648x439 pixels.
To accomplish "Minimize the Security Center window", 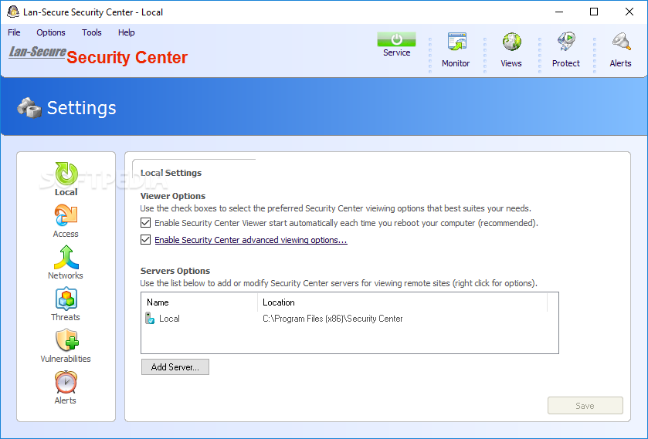I will tap(559, 12).
